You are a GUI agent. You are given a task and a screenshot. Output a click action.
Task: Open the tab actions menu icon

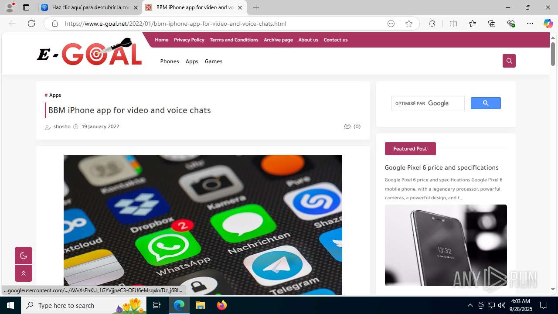(26, 7)
